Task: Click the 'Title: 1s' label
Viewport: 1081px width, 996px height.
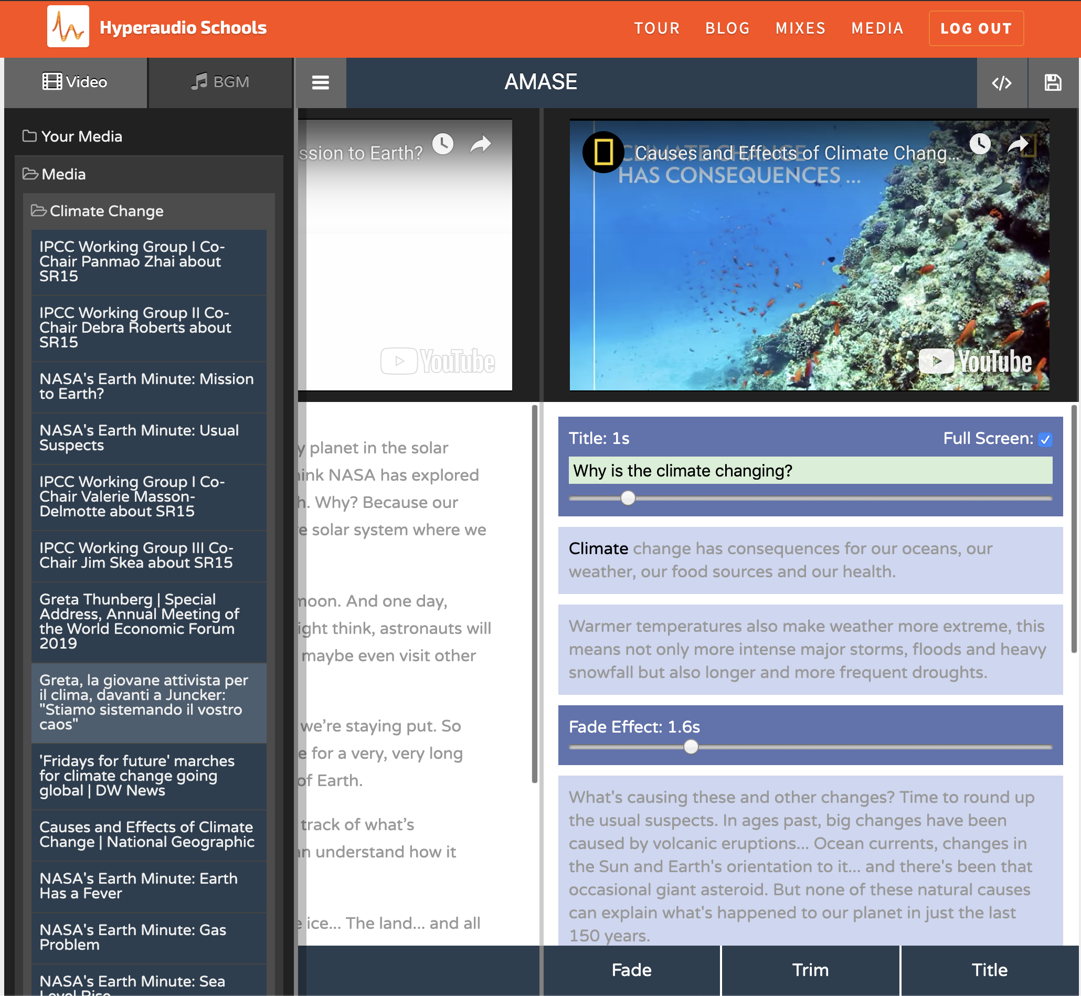Action: [x=599, y=439]
